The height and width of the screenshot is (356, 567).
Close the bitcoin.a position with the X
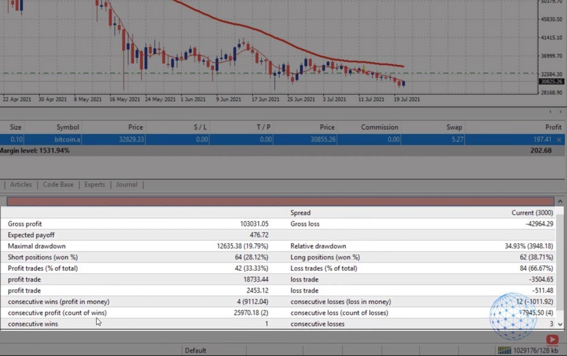pos(560,139)
